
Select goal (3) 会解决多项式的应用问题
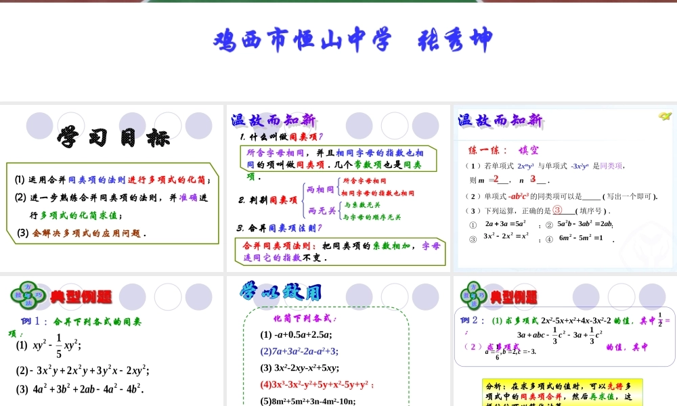pyautogui.click(x=82, y=233)
